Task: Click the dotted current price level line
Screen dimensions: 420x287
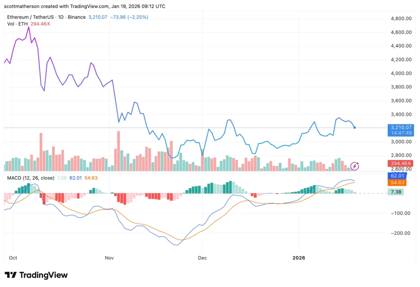Action: click(205, 128)
